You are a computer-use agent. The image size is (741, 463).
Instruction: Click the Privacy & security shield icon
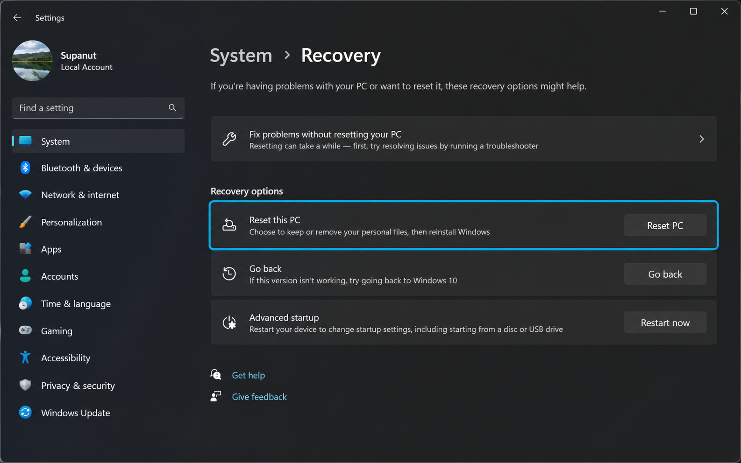(25, 385)
